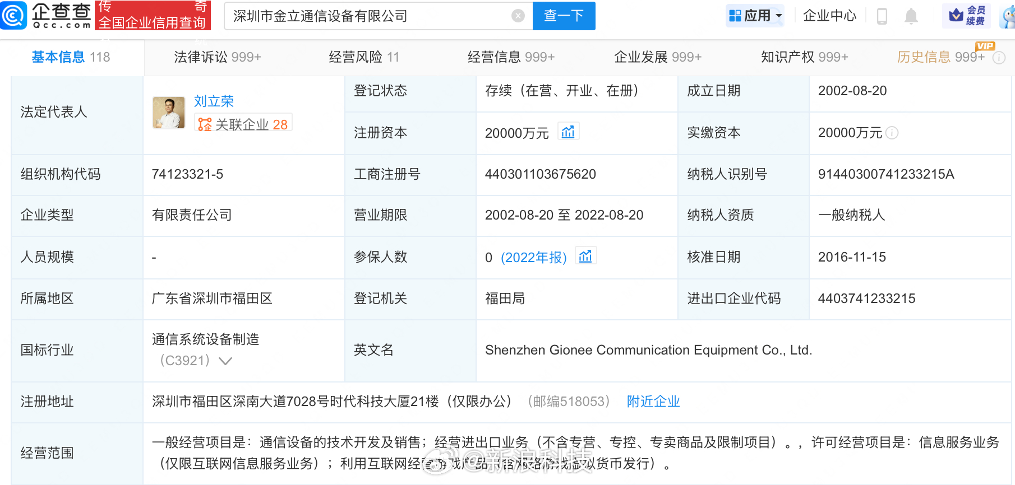Switch to the 知识产权 tab
The height and width of the screenshot is (485, 1015).
(x=805, y=57)
